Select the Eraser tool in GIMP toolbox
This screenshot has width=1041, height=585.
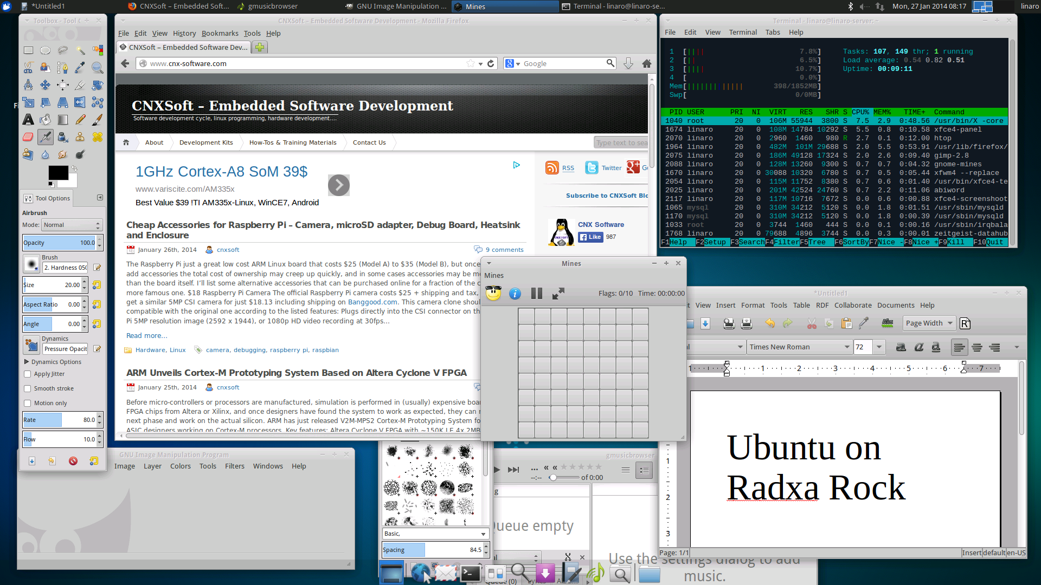28,137
